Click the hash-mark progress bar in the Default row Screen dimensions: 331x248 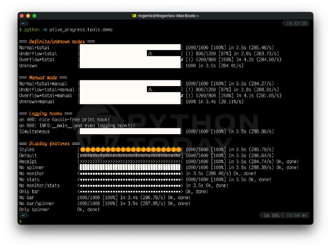coord(130,156)
